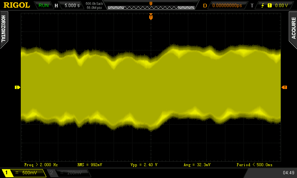Enable the dimmed channel 2 badge
The height and width of the screenshot is (178, 297).
click(x=51, y=172)
